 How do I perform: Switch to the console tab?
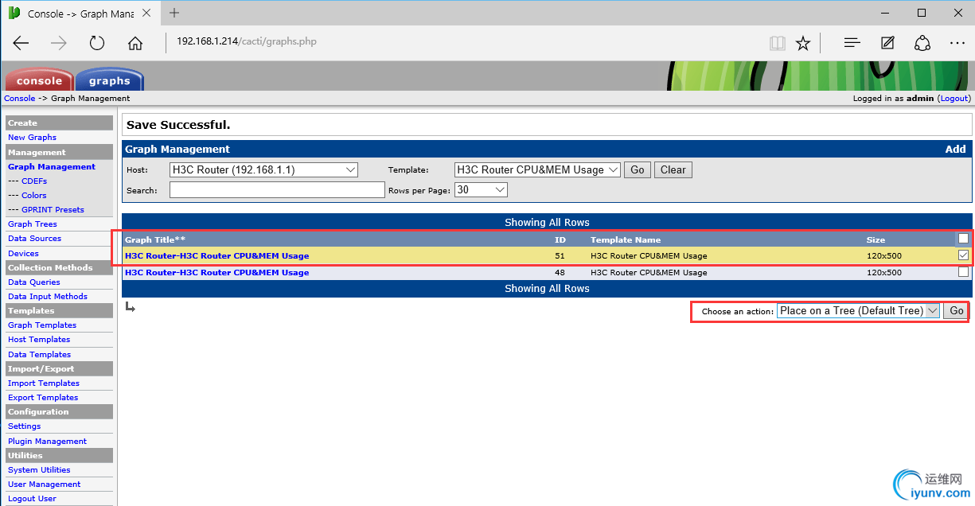coord(39,80)
